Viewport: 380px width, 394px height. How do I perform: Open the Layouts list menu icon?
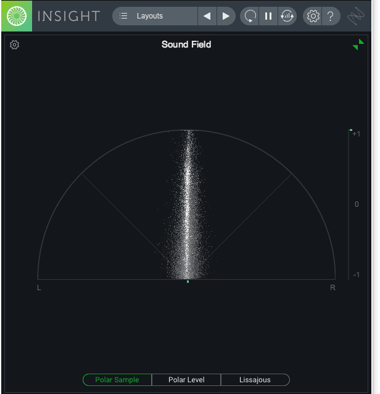click(x=123, y=16)
